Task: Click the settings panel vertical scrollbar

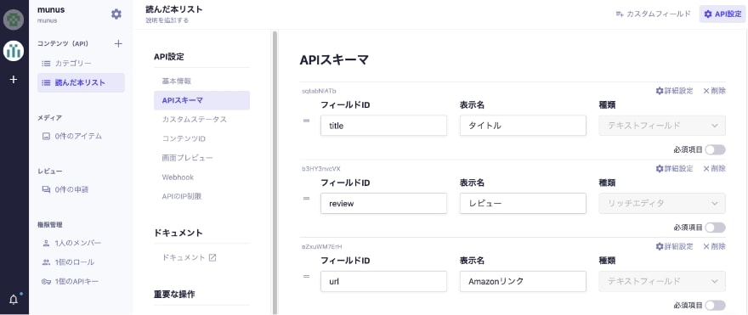Action: tap(275, 172)
